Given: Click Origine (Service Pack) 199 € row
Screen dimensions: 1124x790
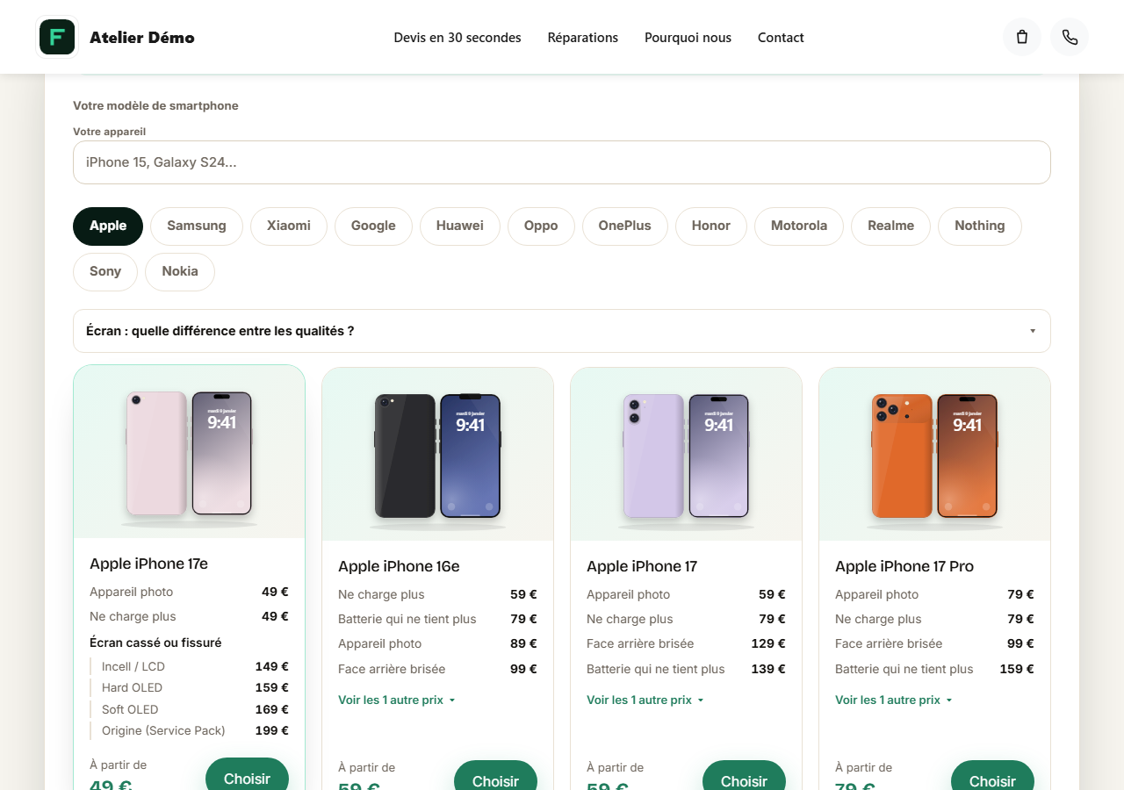Looking at the screenshot, I should tap(189, 730).
